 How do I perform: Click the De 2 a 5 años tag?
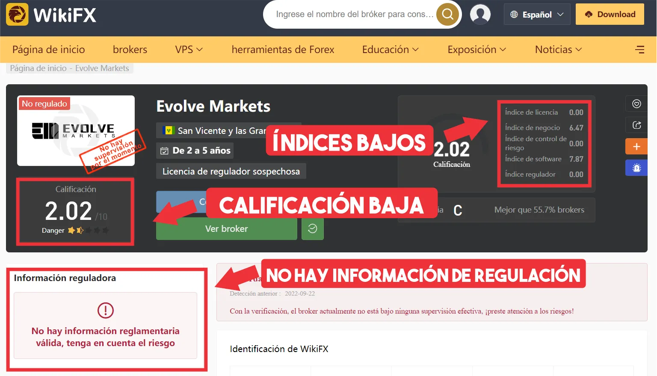pyautogui.click(x=195, y=151)
